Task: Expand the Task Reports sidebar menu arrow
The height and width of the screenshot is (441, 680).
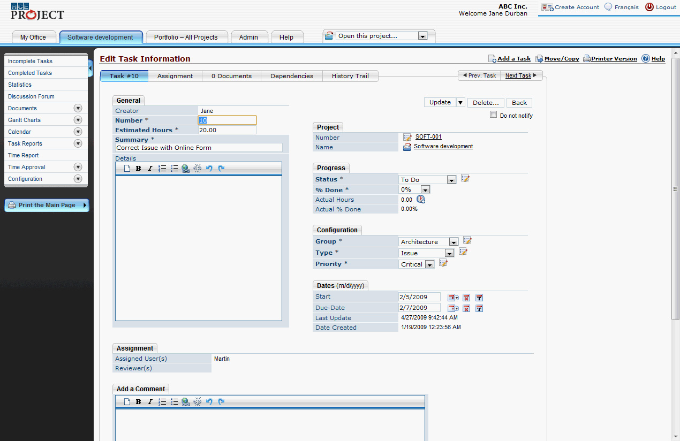Action: [x=78, y=143]
